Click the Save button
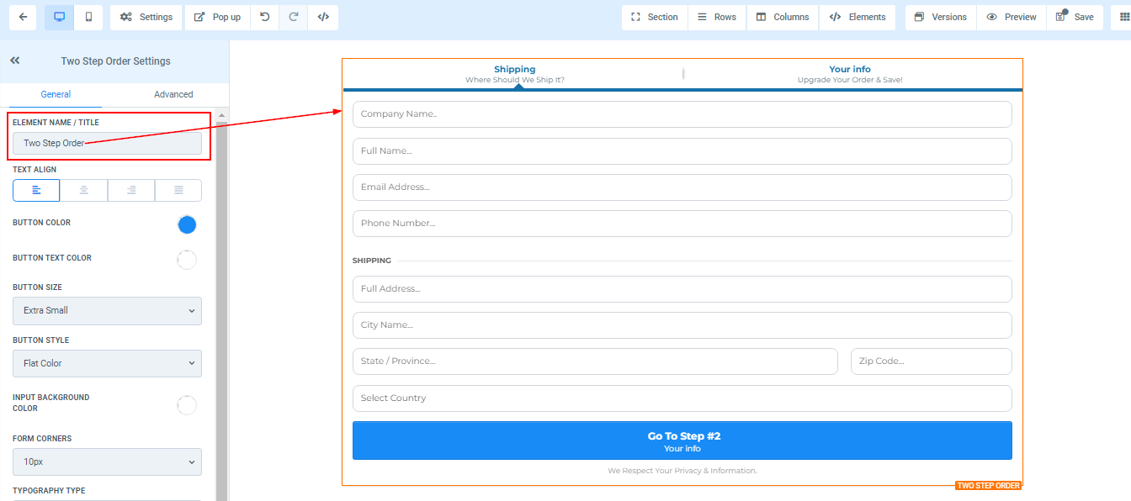 [1075, 17]
